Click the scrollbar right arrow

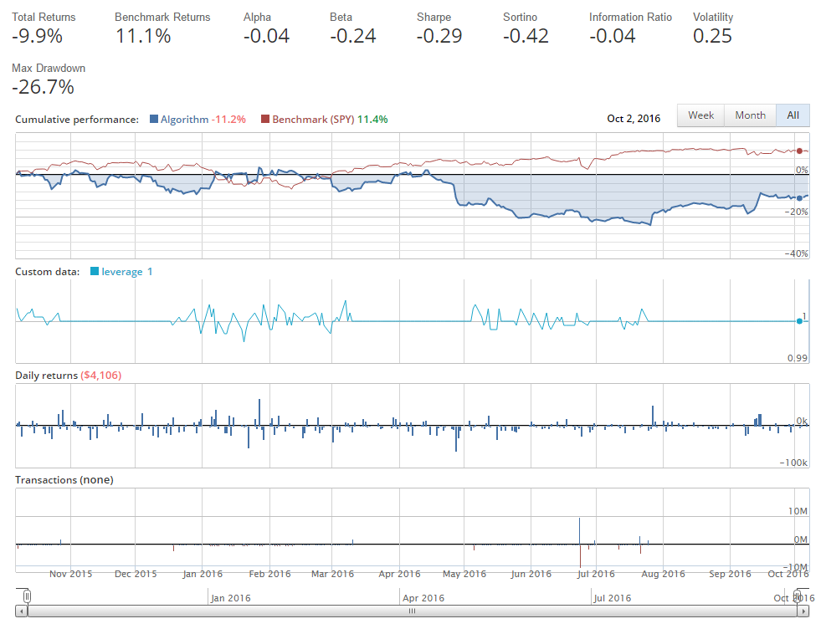coord(804,611)
